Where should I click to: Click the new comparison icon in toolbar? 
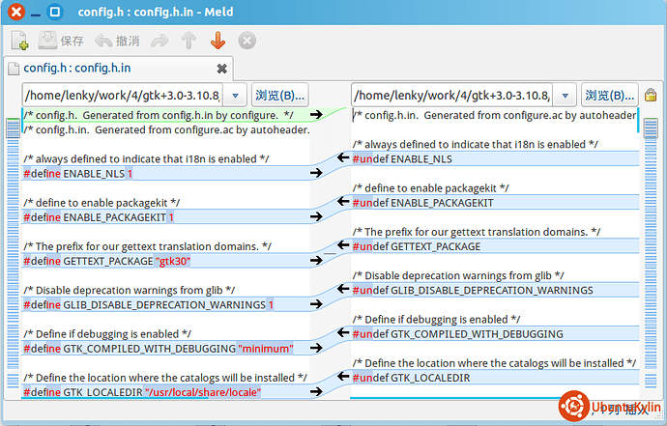tap(20, 41)
